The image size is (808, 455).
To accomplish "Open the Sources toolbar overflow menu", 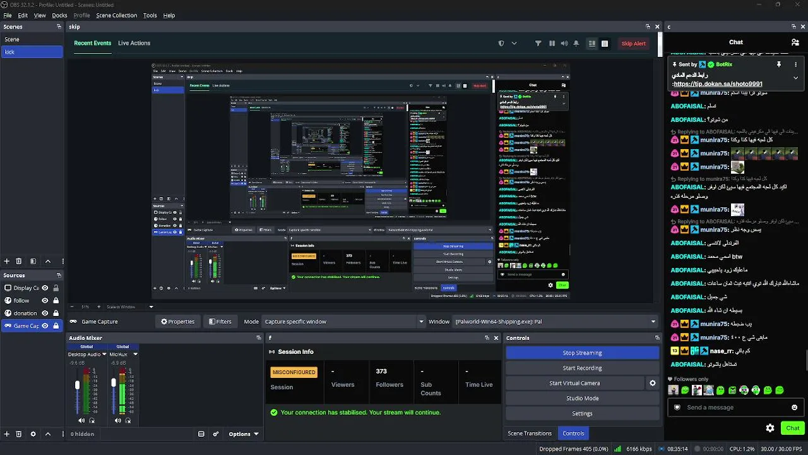I will [62, 434].
